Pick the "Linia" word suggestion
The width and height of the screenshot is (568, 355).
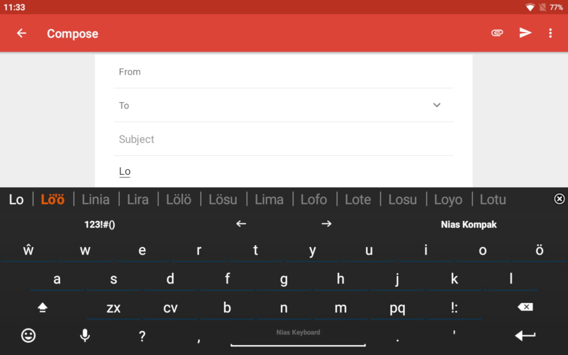(95, 199)
